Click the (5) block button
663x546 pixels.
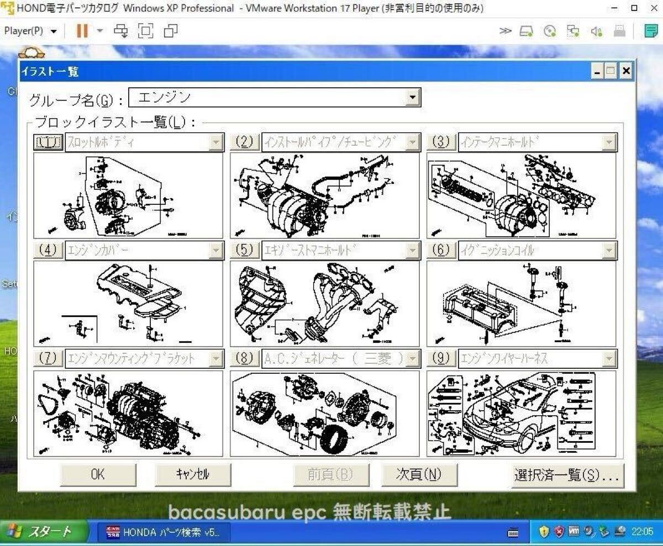pos(244,251)
